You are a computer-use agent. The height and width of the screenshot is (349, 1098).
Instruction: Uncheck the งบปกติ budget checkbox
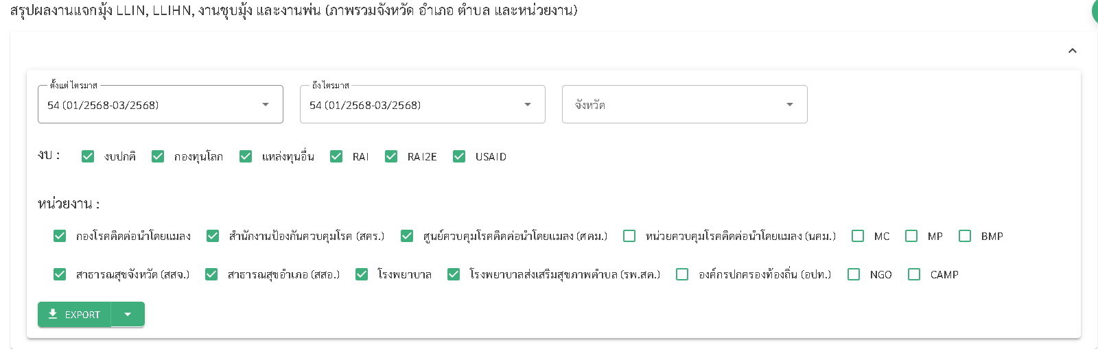[x=88, y=156]
